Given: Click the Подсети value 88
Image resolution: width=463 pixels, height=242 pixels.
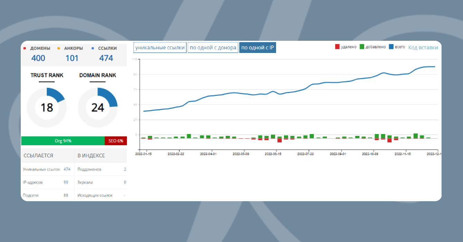Looking at the screenshot, I should 66,195.
